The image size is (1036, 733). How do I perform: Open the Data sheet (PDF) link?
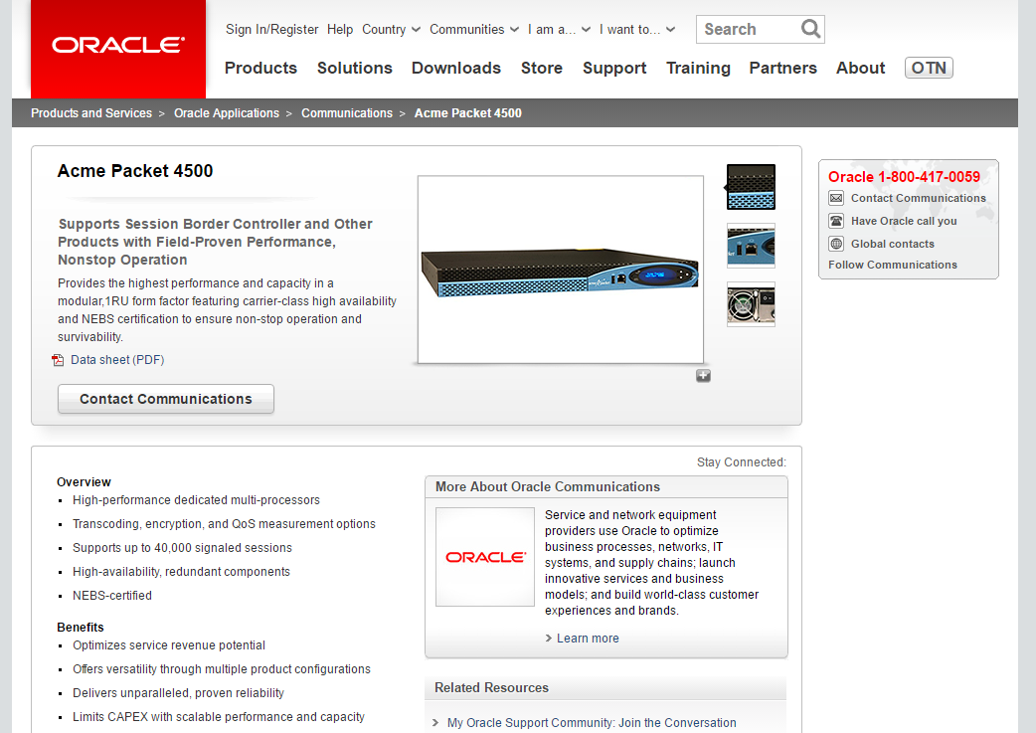[117, 360]
